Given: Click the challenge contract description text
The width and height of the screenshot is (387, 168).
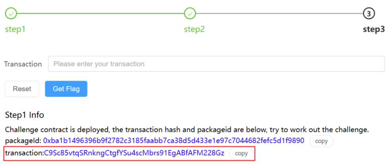Looking at the screenshot, I should pyautogui.click(x=187, y=129).
